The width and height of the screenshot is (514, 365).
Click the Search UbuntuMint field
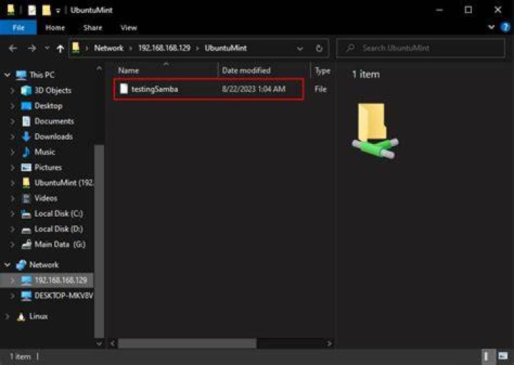point(420,48)
